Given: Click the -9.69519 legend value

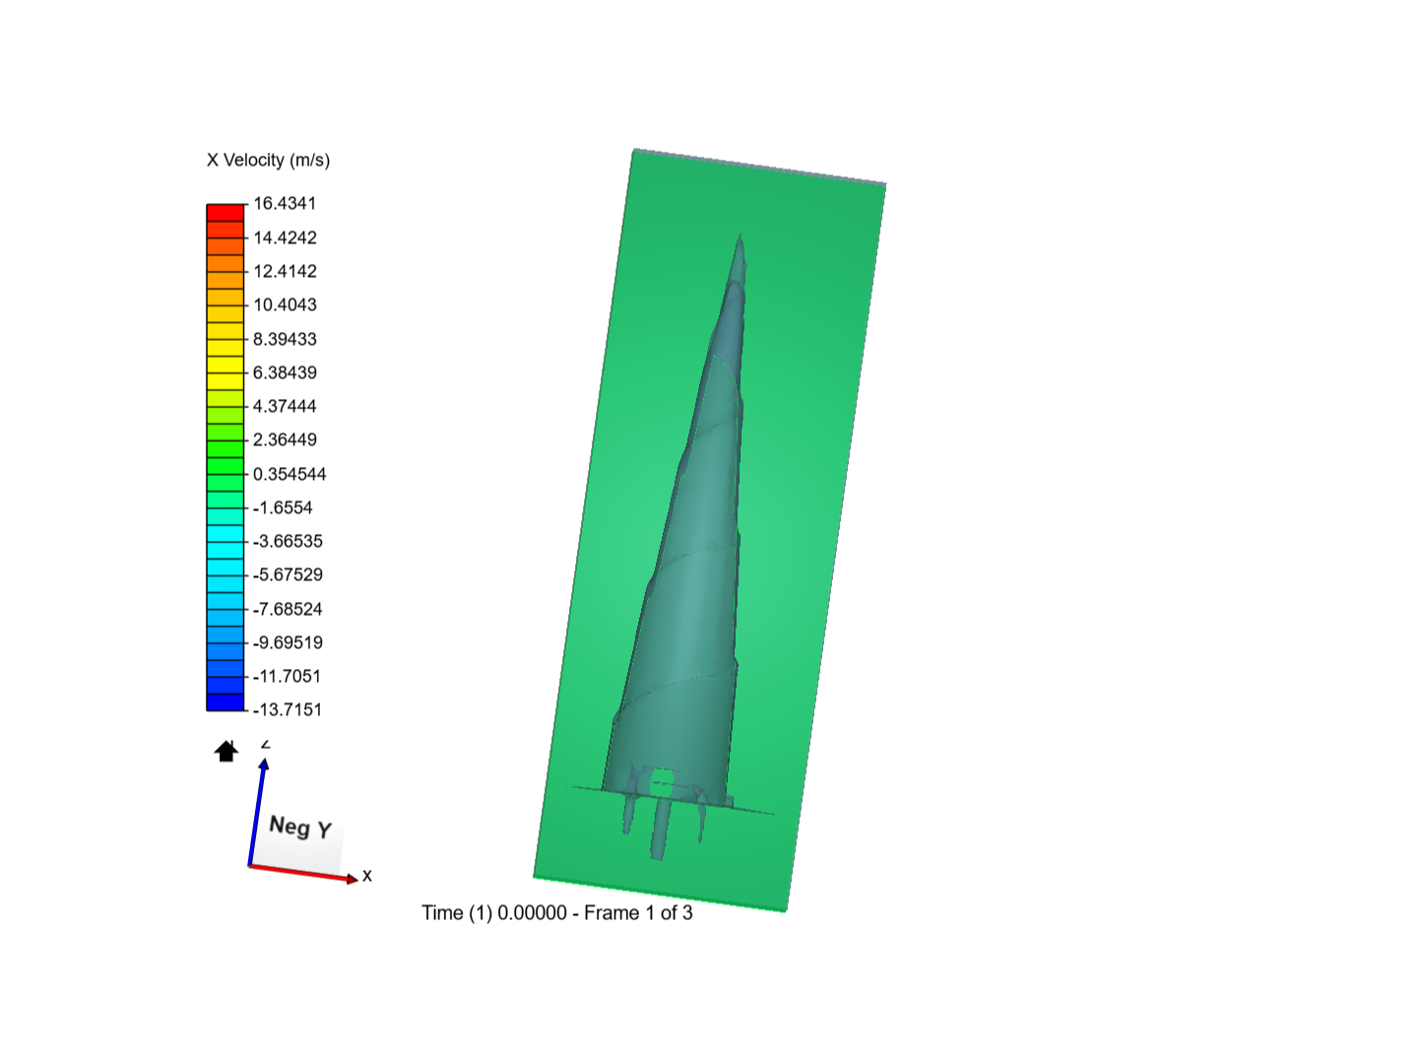Looking at the screenshot, I should [288, 642].
